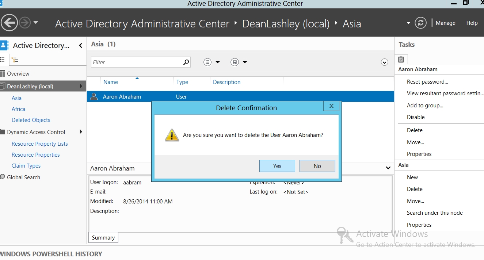
Task: Click Reset password task link
Action: [x=427, y=82]
